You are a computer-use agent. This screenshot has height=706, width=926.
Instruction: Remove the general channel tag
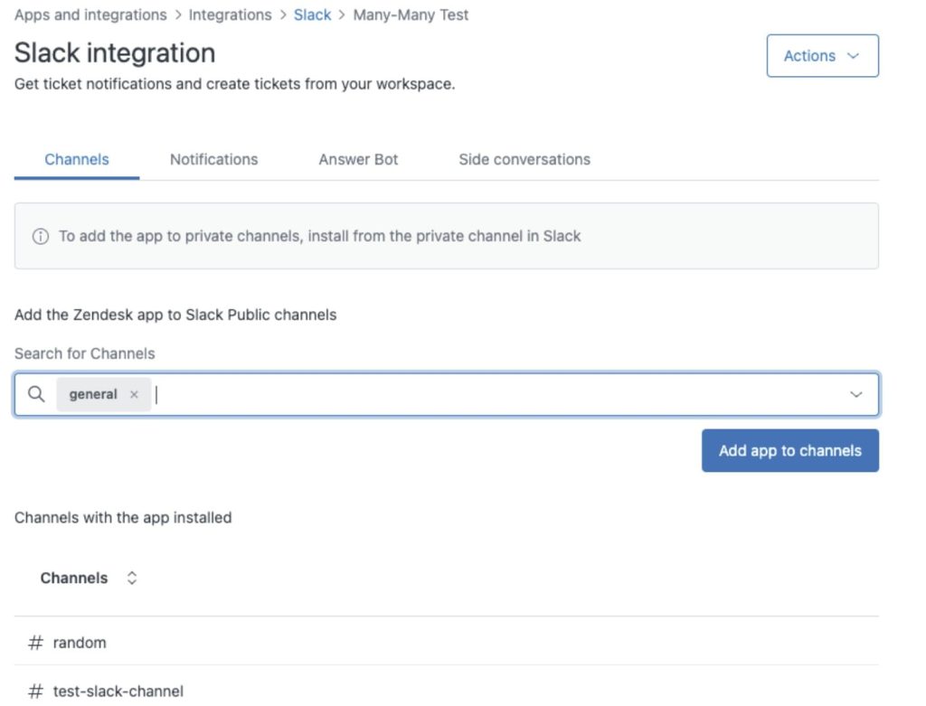[134, 394]
